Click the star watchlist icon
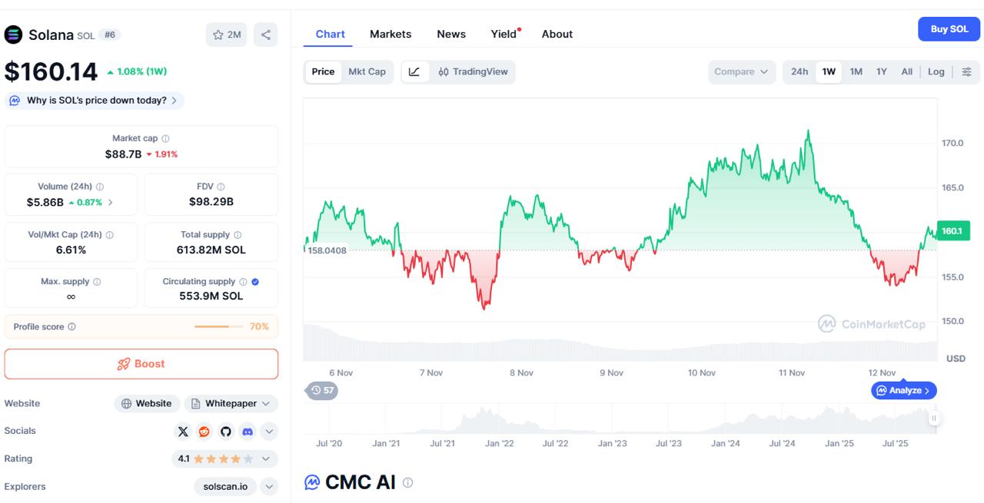Screen dimensions: 984x503 click(x=218, y=35)
